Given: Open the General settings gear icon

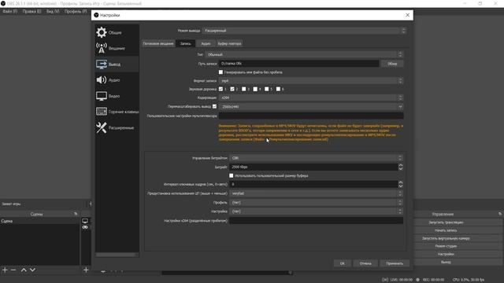Looking at the screenshot, I should click(x=102, y=32).
